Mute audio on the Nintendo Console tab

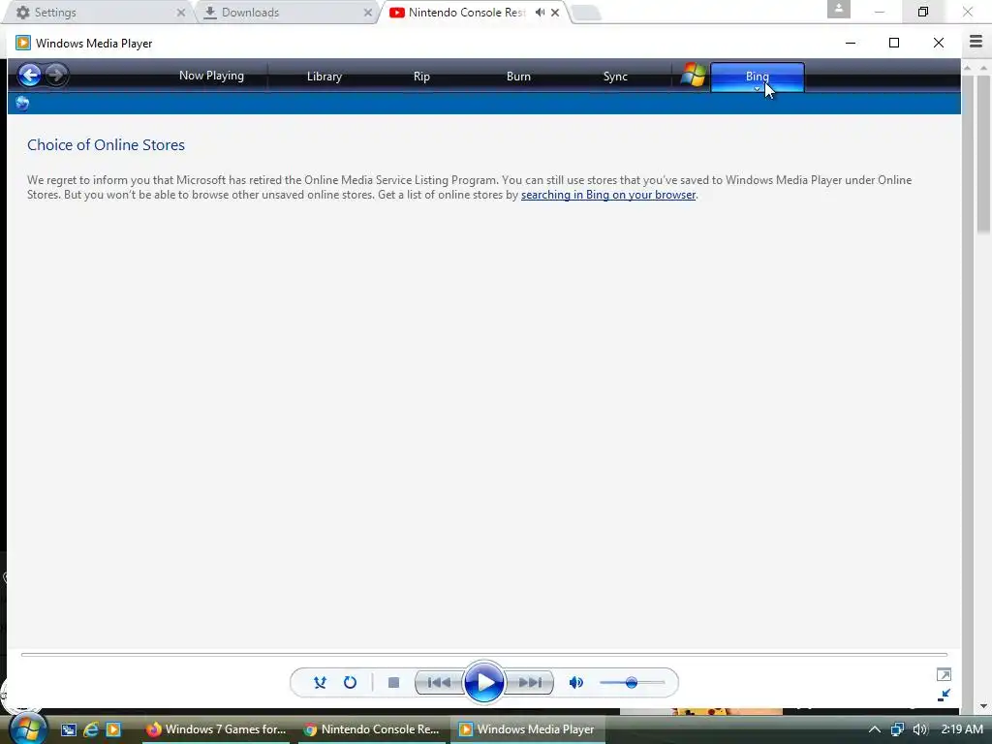click(x=540, y=12)
